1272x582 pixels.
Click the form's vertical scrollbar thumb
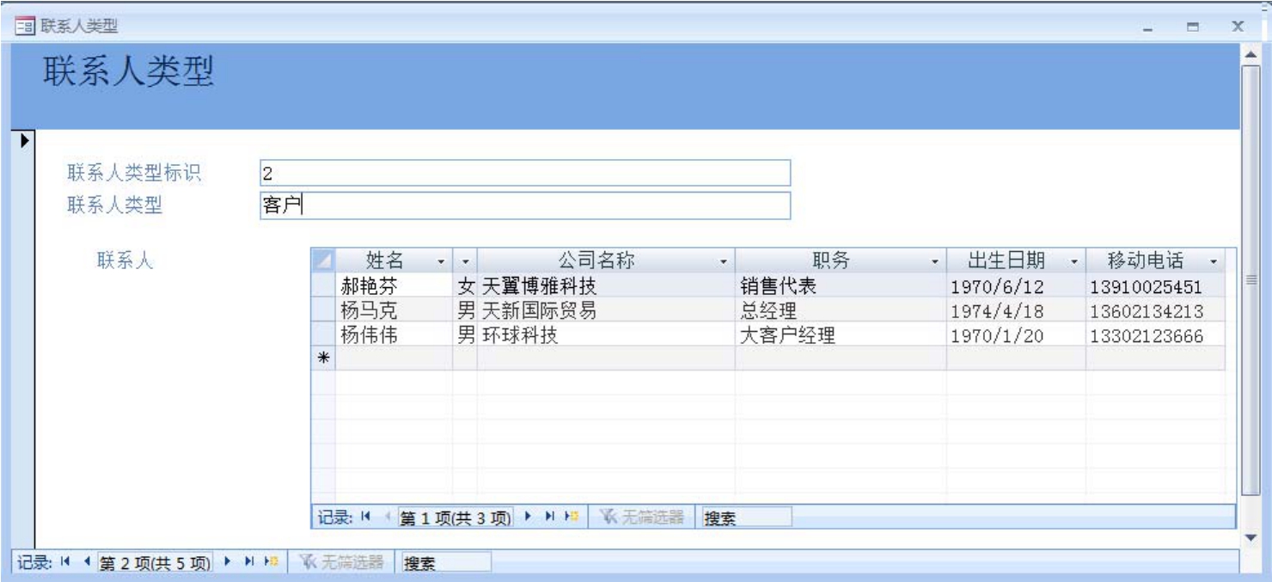(1251, 279)
